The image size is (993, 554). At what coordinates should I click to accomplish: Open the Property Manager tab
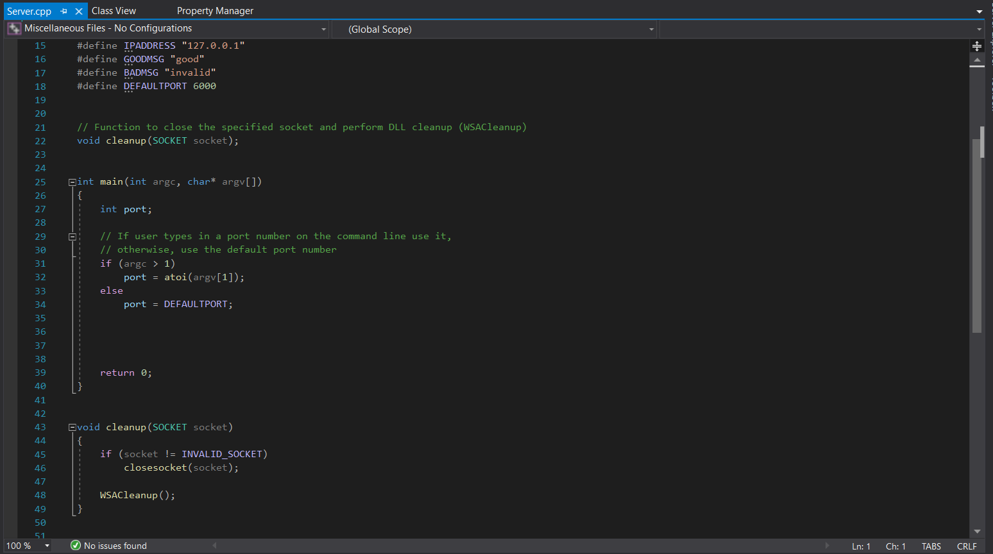(215, 10)
